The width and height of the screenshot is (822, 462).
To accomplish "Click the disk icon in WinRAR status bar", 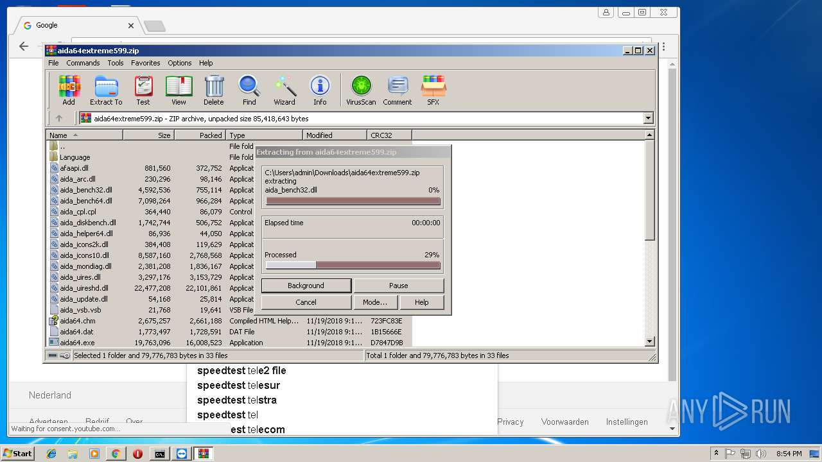I will point(53,355).
